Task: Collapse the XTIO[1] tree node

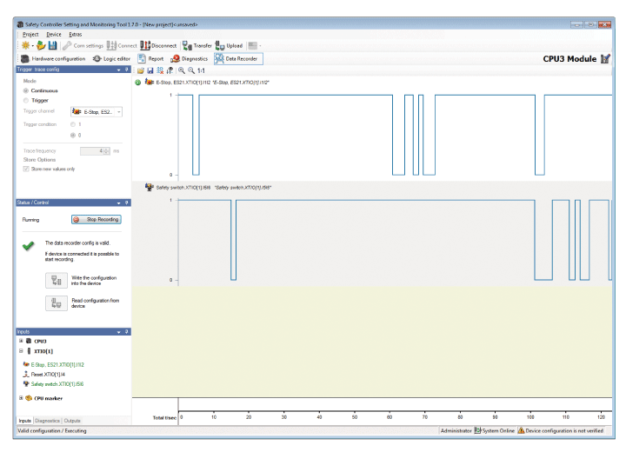Action: 23,352
